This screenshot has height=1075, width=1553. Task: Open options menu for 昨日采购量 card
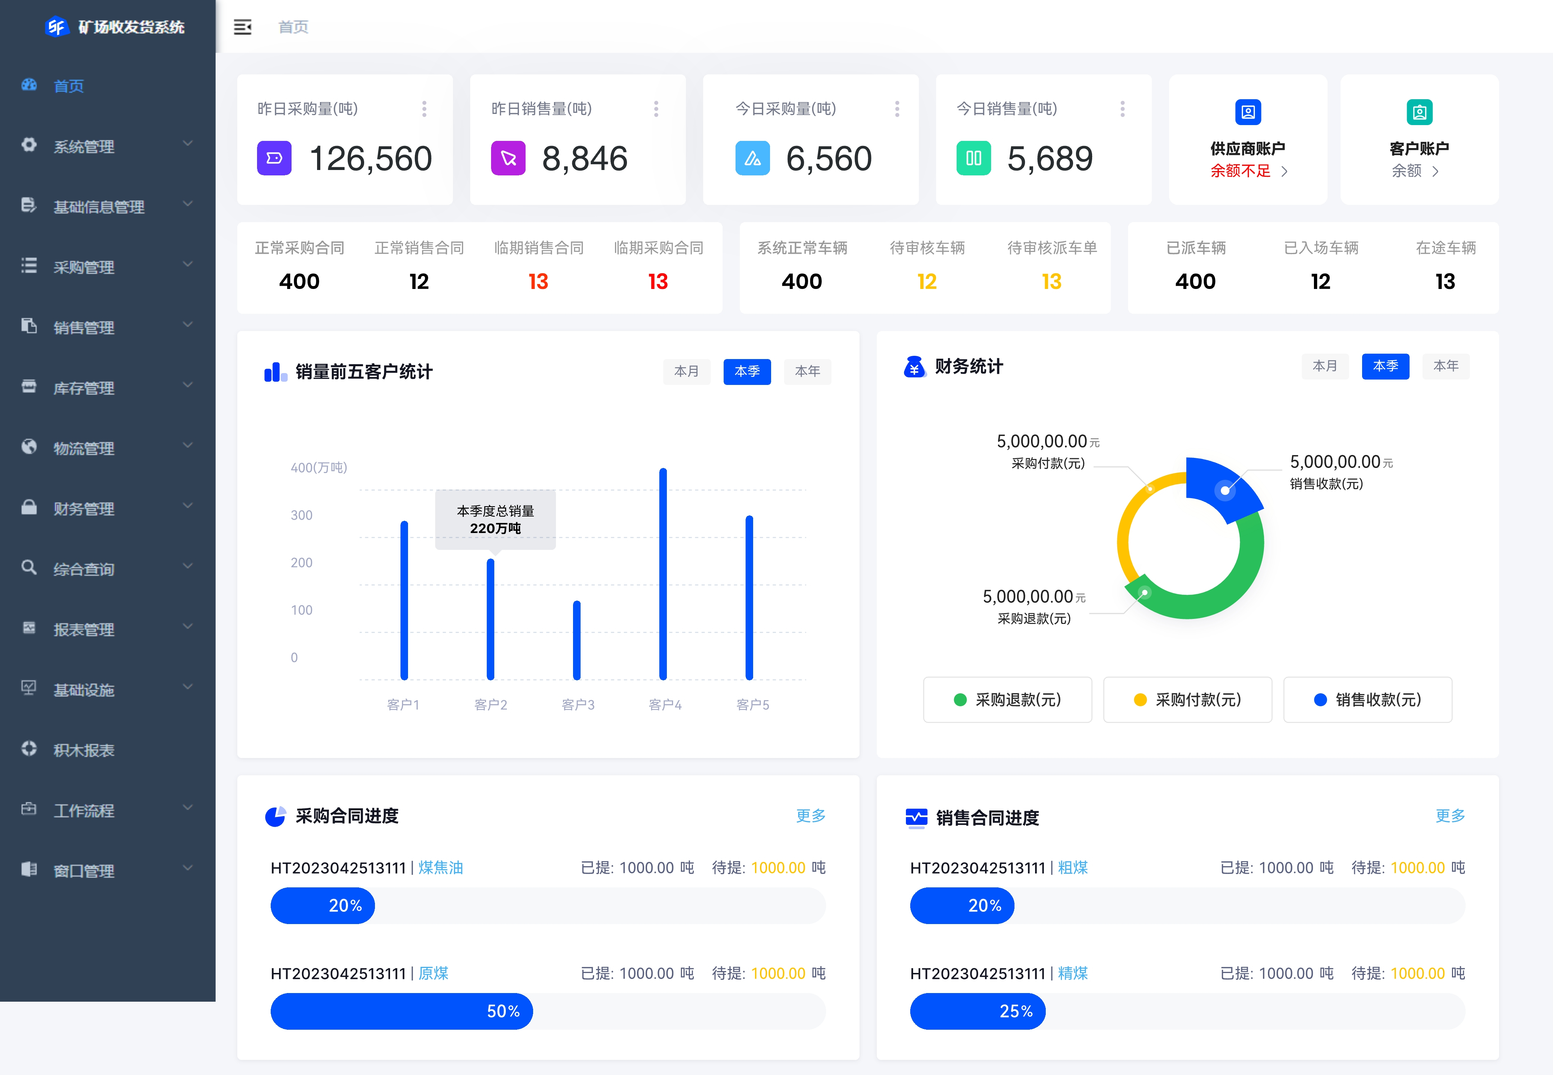coord(424,109)
